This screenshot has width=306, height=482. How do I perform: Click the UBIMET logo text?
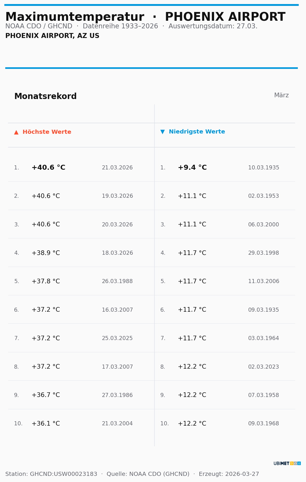[281, 463]
